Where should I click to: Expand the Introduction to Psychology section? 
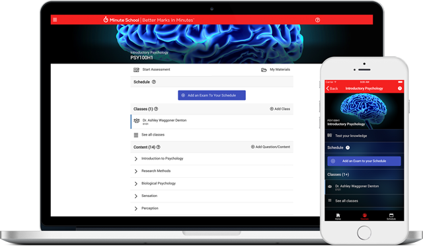tap(211, 159)
